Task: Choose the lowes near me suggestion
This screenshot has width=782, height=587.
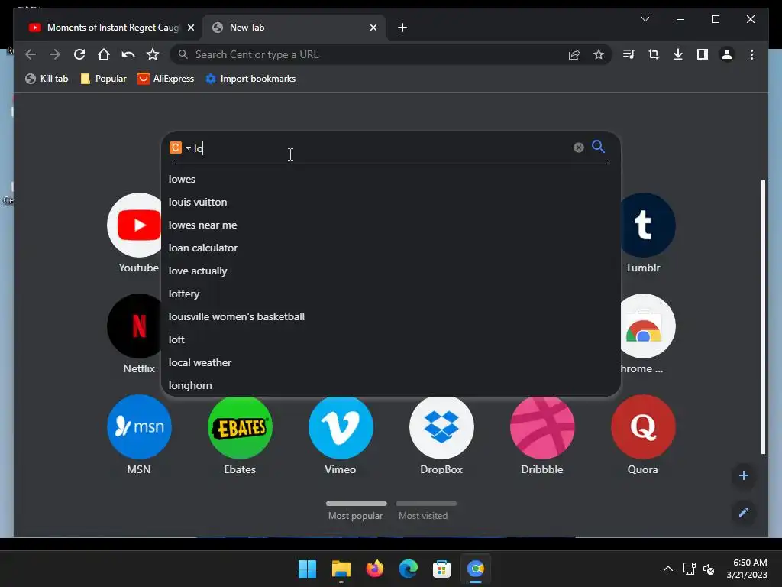Action: pyautogui.click(x=391, y=225)
